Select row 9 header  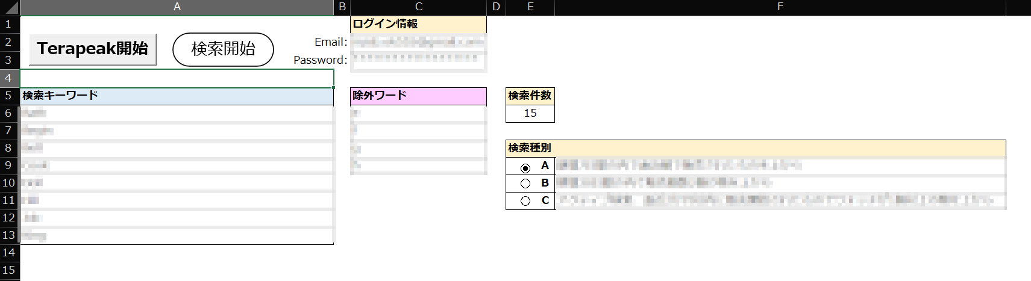click(x=9, y=165)
